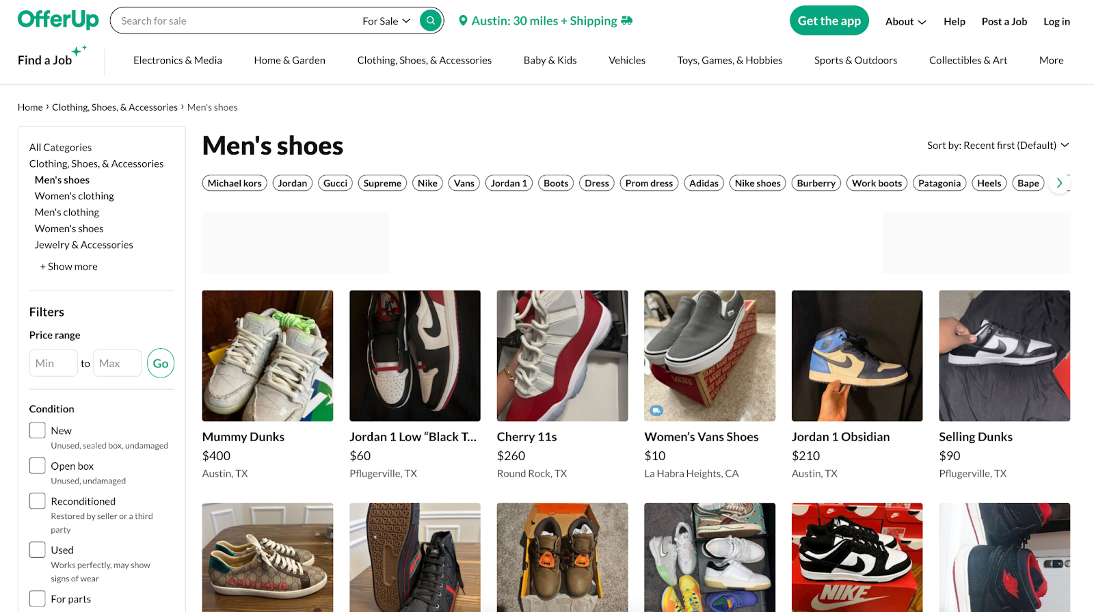This screenshot has width=1094, height=612.
Task: Click the location pin icon beside Austin
Action: coord(463,21)
